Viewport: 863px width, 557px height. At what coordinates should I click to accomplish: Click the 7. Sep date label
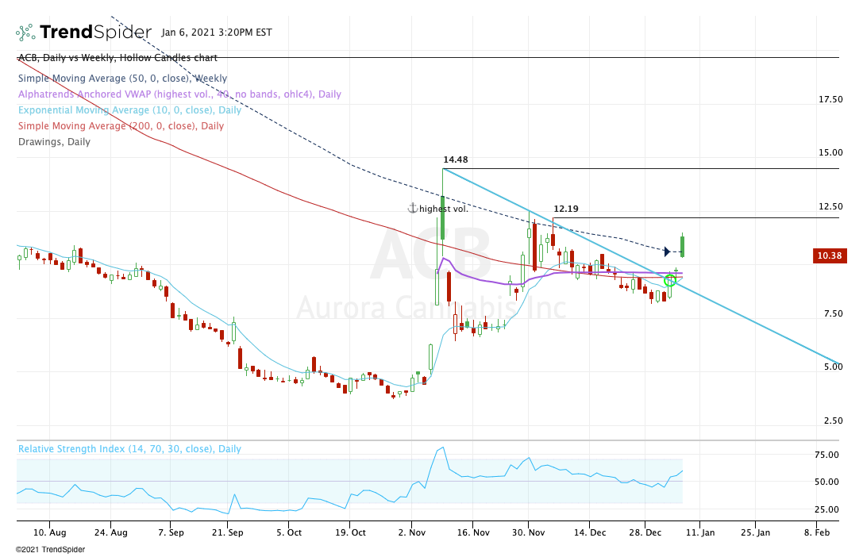coord(171,533)
